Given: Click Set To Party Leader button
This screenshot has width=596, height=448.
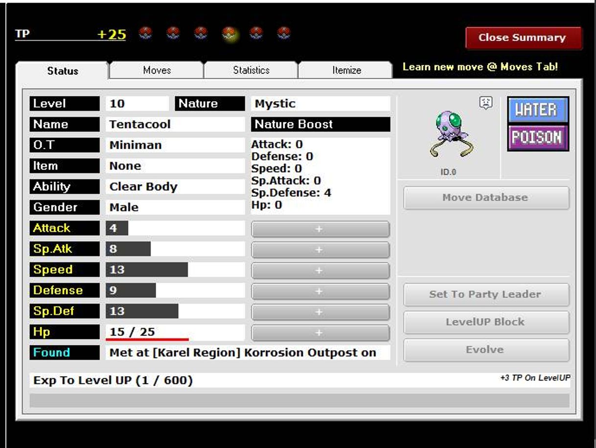Looking at the screenshot, I should 486,294.
